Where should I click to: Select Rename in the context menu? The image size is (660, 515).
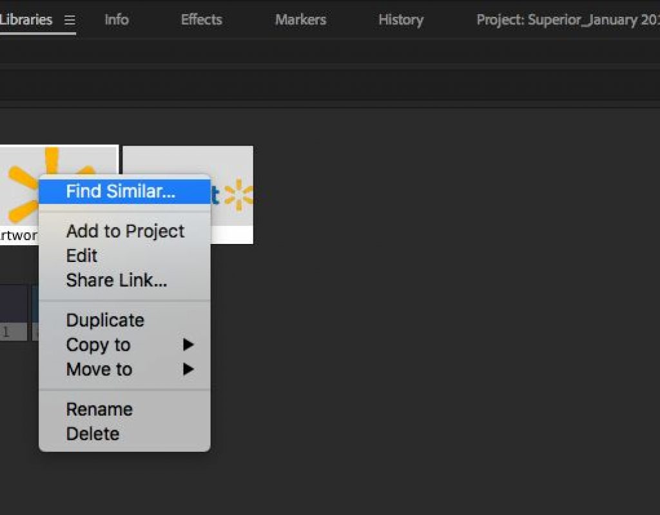coord(124,409)
